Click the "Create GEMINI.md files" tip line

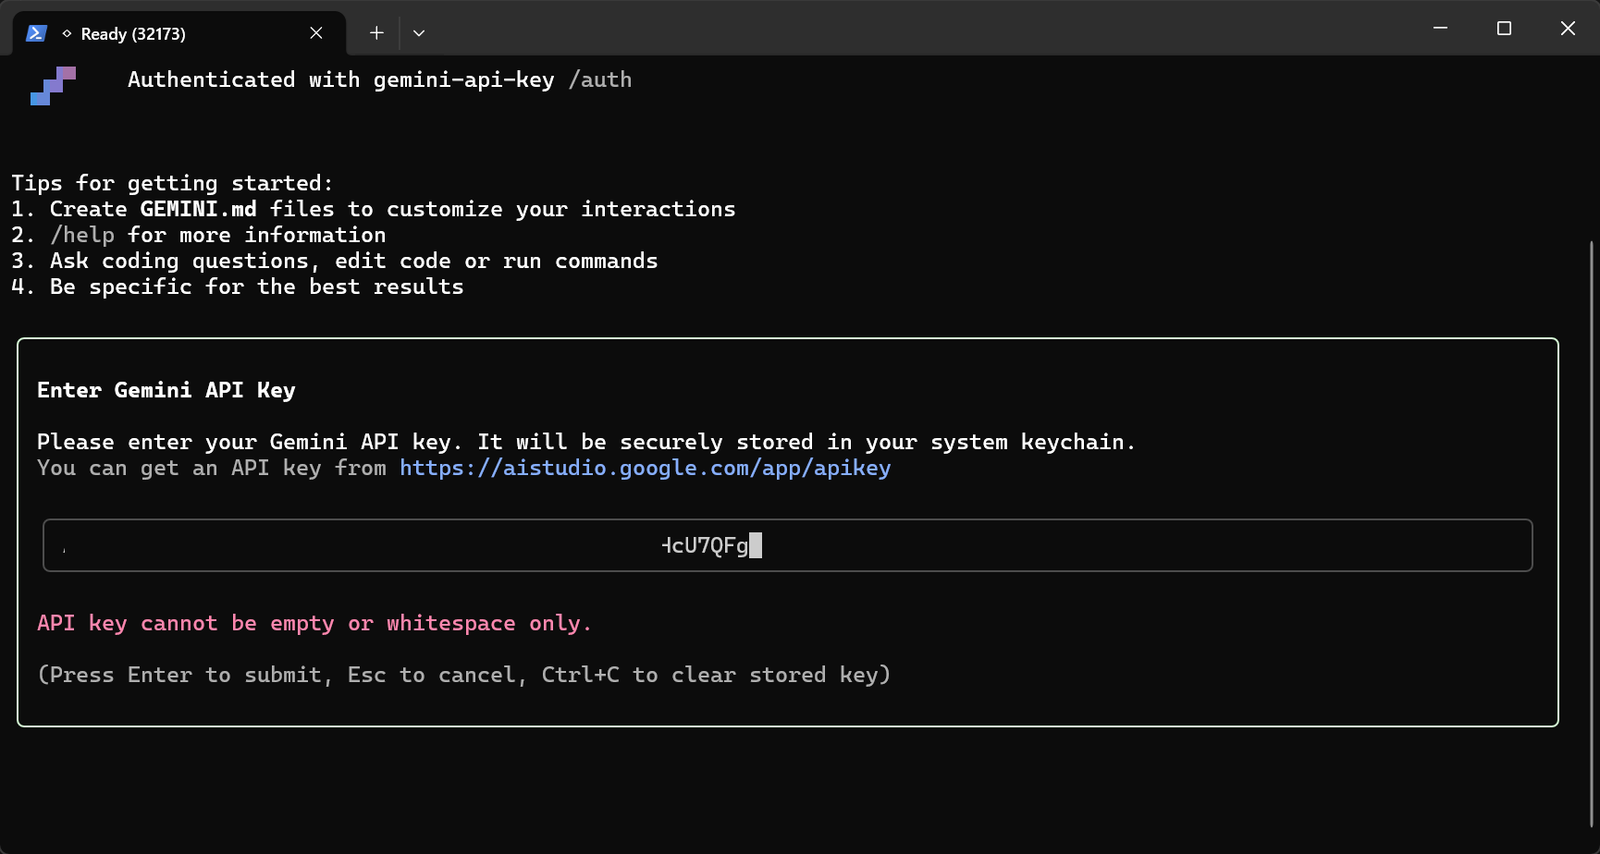point(374,209)
